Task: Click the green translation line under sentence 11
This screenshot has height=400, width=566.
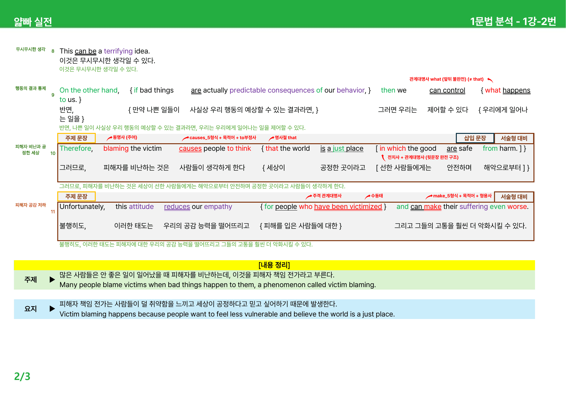Action: [x=186, y=244]
